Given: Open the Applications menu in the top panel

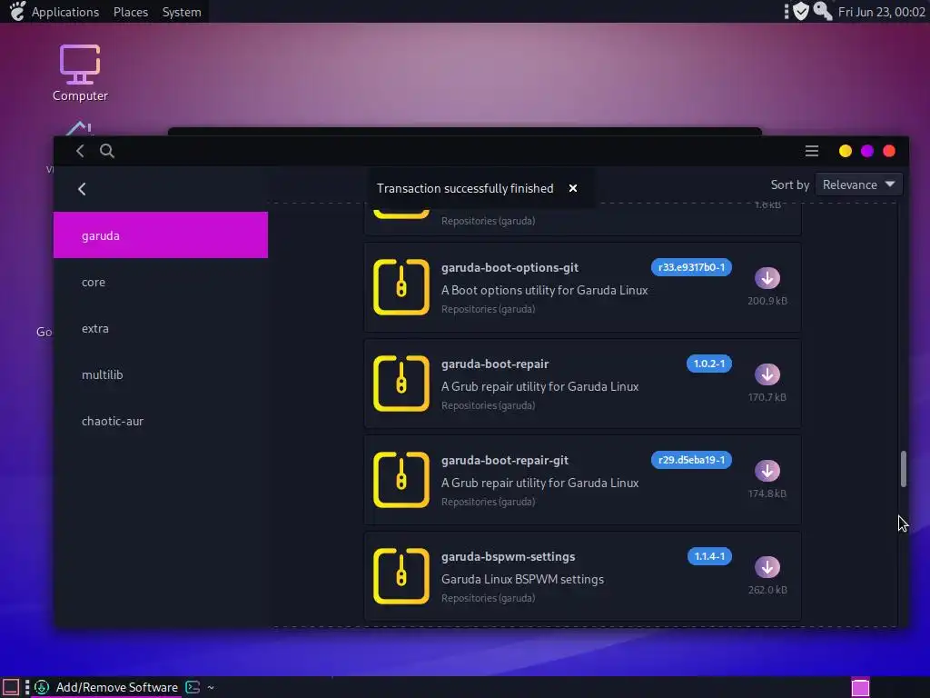Looking at the screenshot, I should 65,12.
